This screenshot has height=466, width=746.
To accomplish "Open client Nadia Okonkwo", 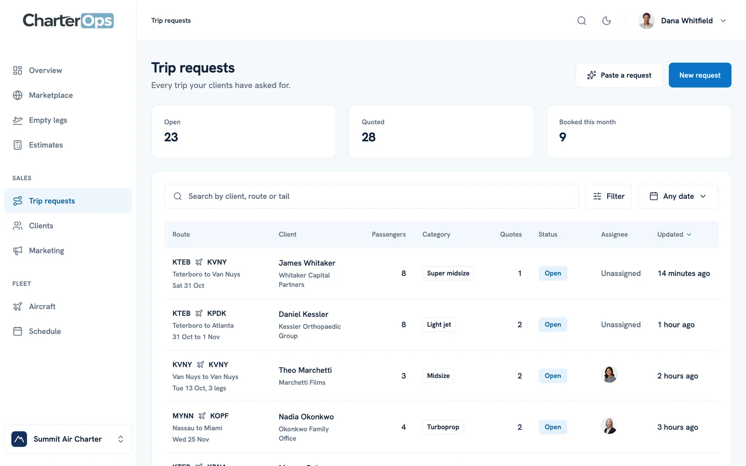I will 306,417.
